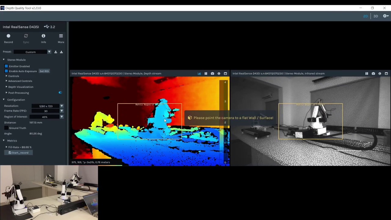Click the Infrared stream image
Screen dimensions: 391x220
(311, 121)
